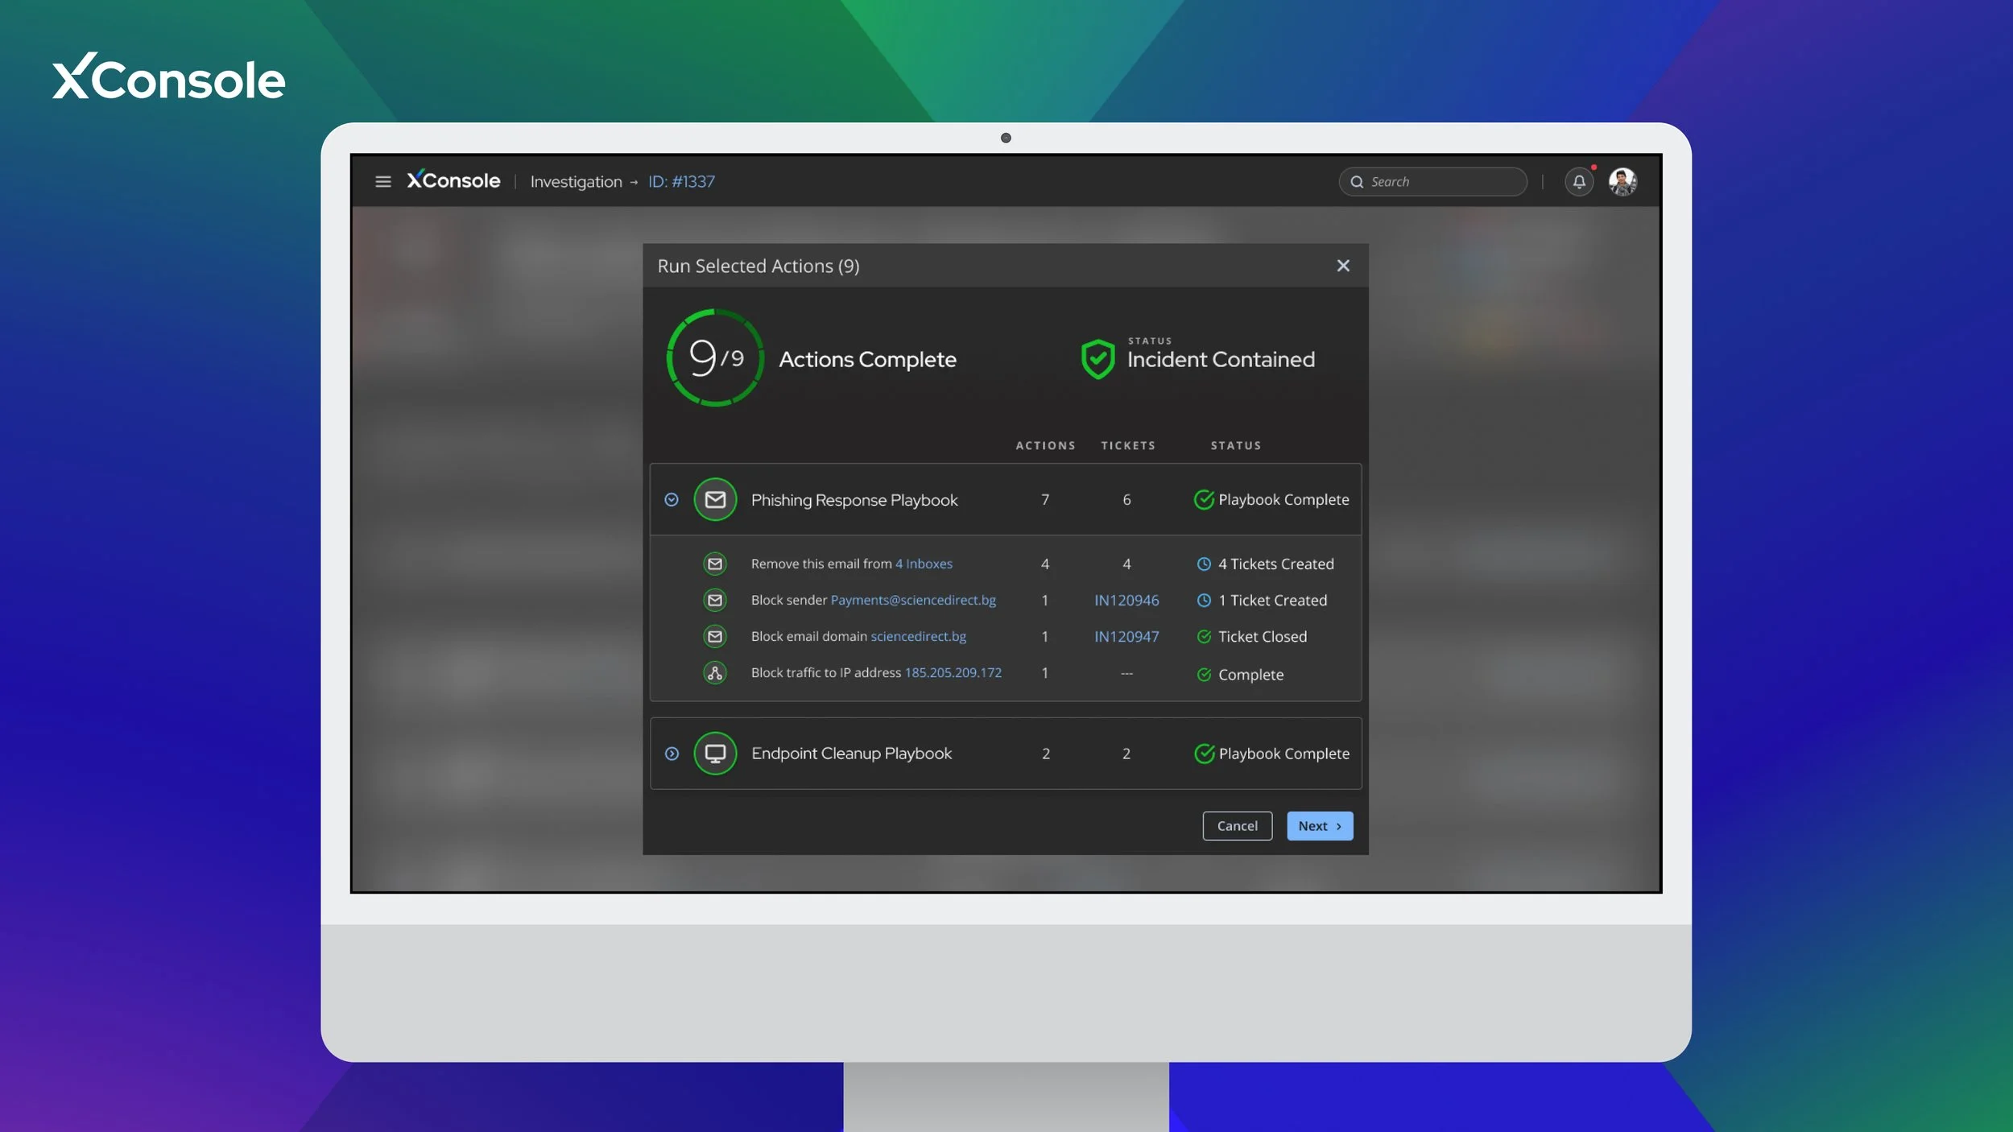
Task: Click the mail icon beside Block sender row
Action: (x=715, y=601)
